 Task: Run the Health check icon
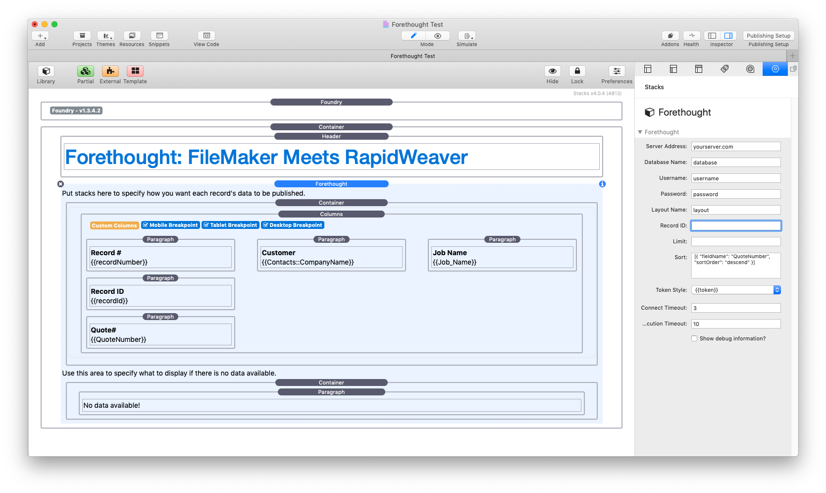[x=692, y=36]
